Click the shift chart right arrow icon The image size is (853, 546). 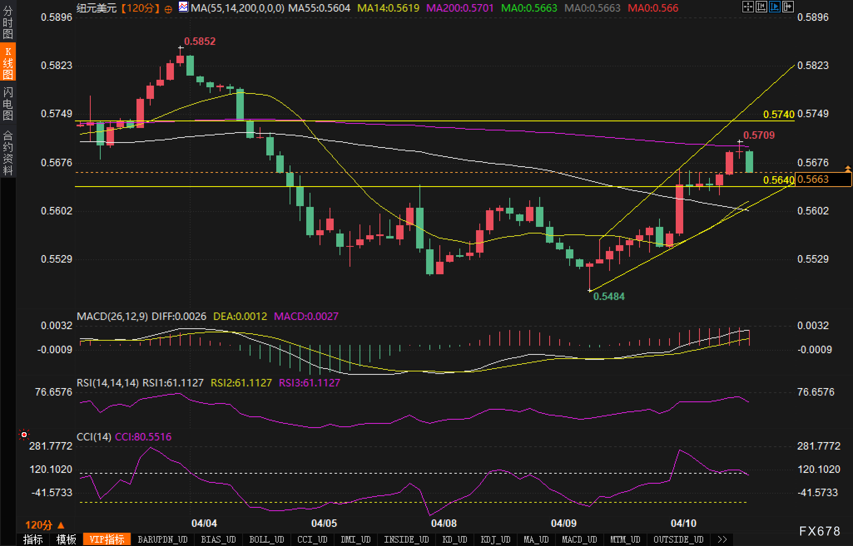(x=788, y=7)
